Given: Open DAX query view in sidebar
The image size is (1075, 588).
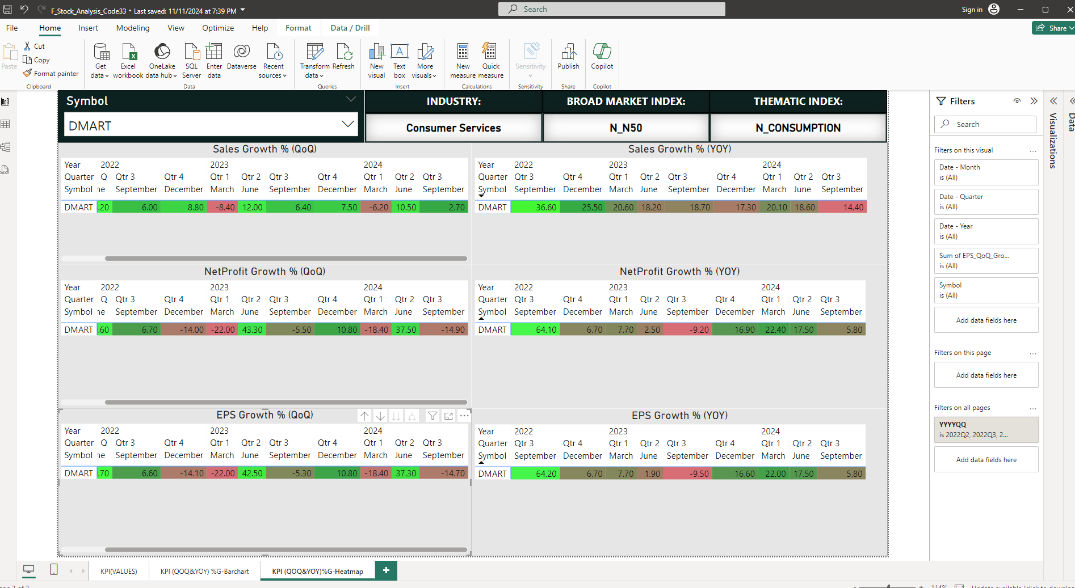Looking at the screenshot, I should tap(6, 170).
